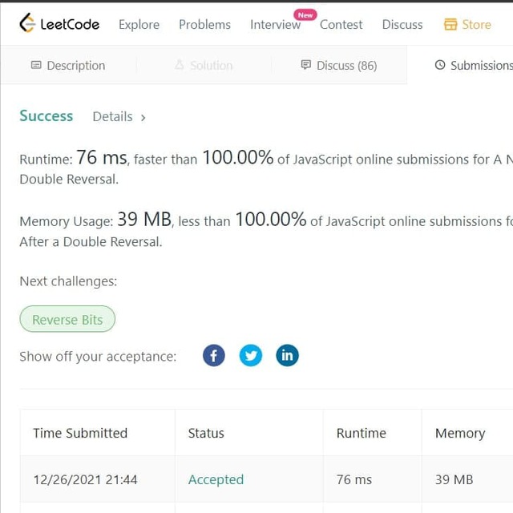Open the Contest page

[341, 24]
